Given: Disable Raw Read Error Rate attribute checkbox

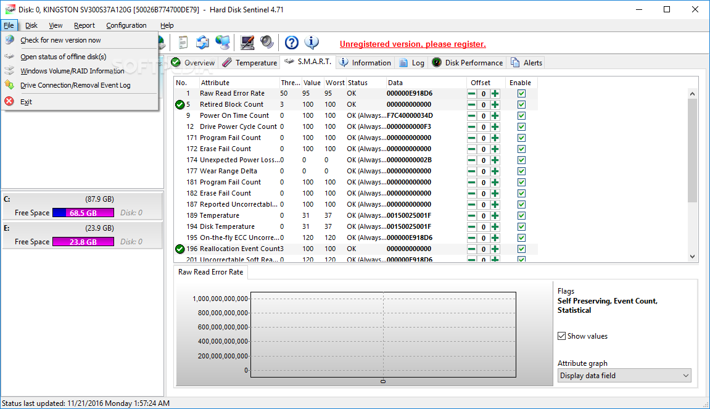Looking at the screenshot, I should click(x=522, y=94).
